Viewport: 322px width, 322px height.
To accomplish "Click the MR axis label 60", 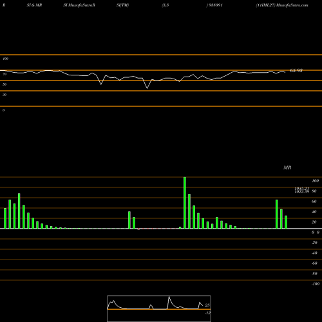I will click(x=314, y=202).
